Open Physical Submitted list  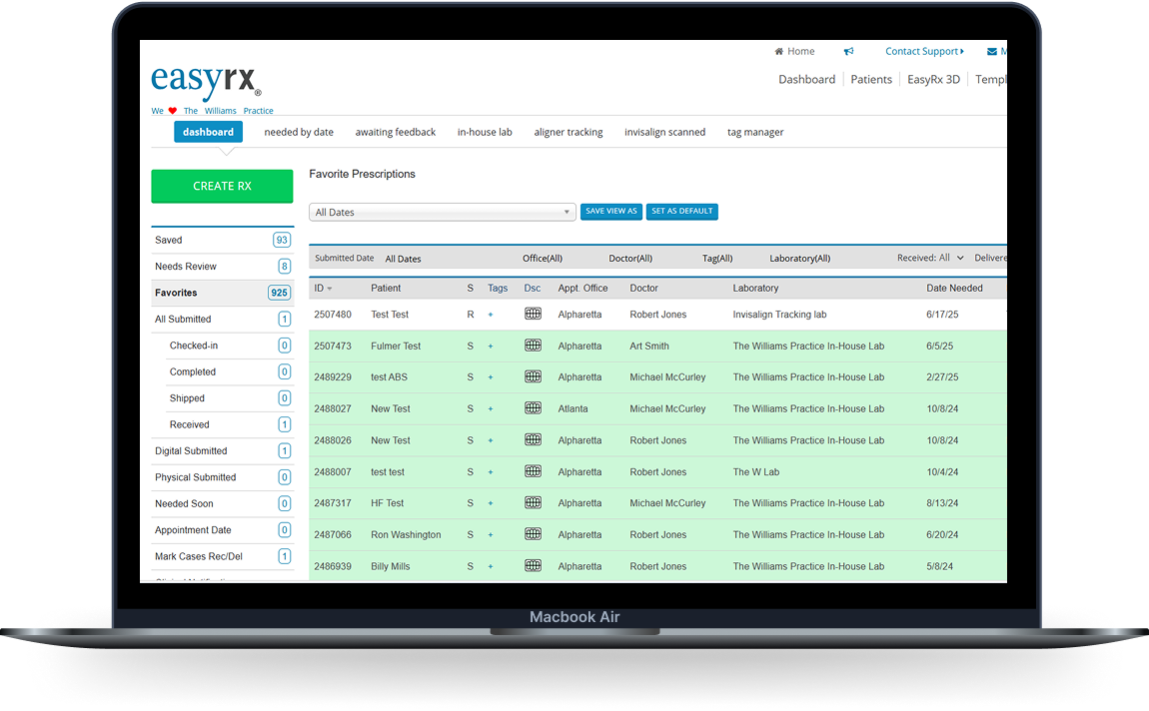point(222,477)
